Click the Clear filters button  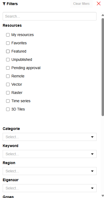pyautogui.click(x=81, y=4)
